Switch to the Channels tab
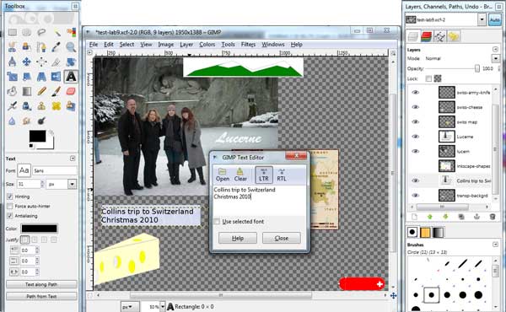This screenshot has width=506, height=312. (x=426, y=36)
